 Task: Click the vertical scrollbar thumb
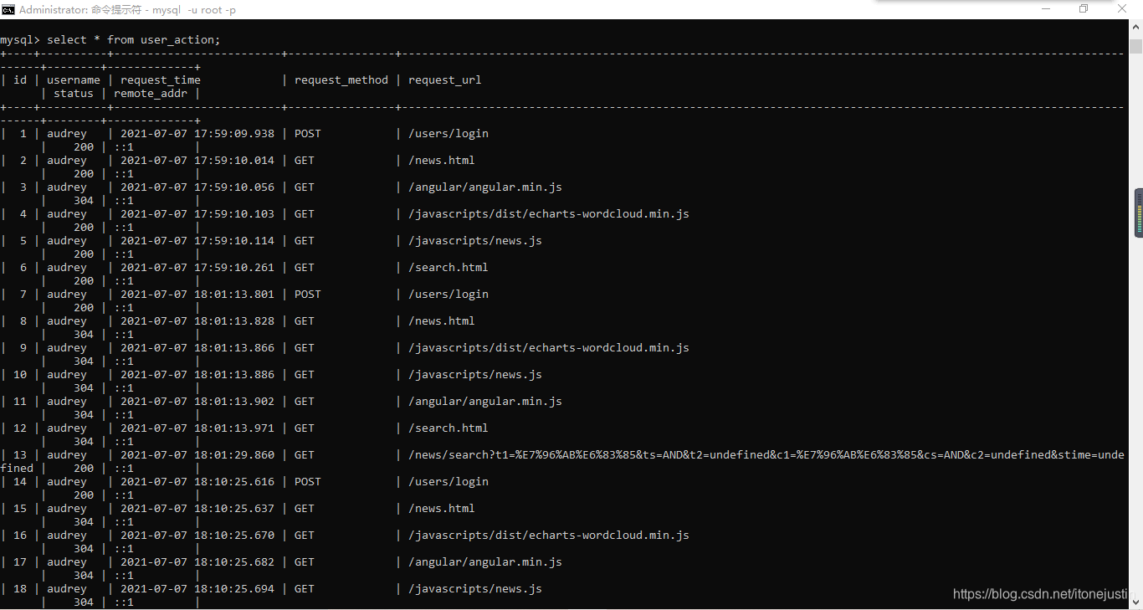click(x=1135, y=45)
